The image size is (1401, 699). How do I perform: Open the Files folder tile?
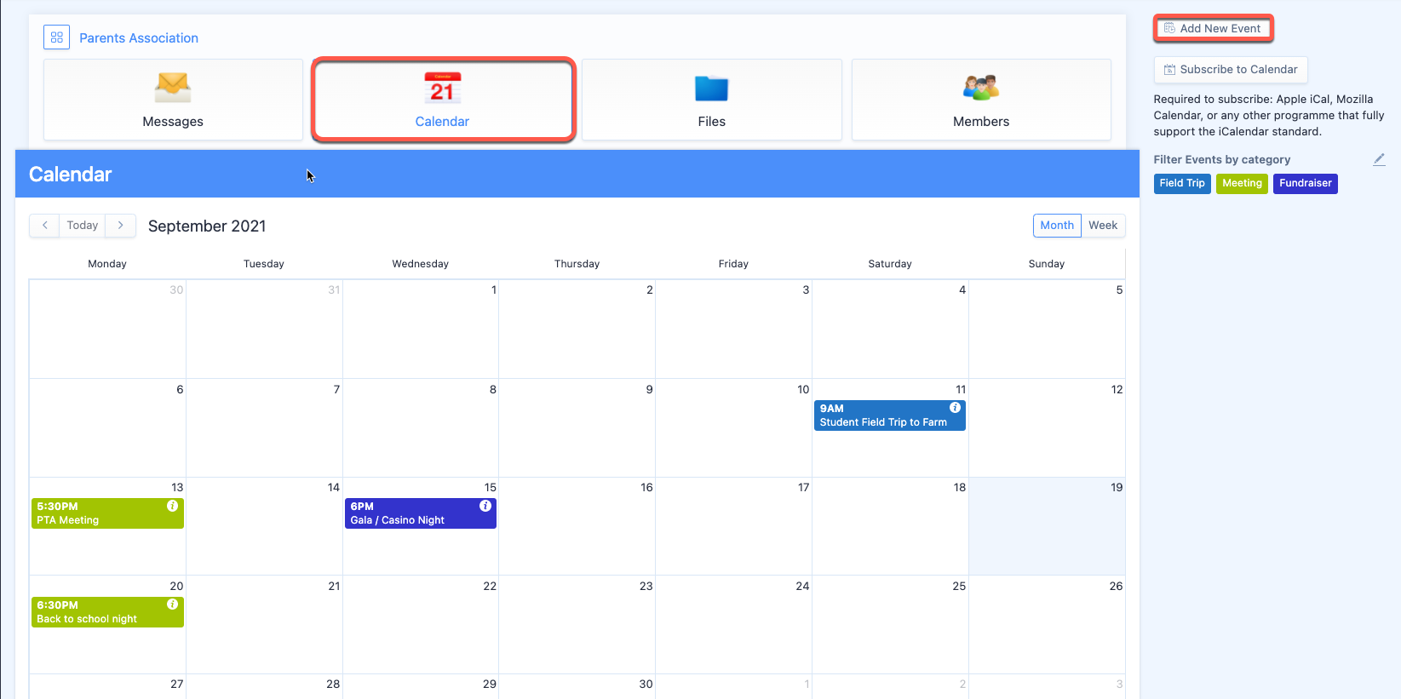(712, 100)
